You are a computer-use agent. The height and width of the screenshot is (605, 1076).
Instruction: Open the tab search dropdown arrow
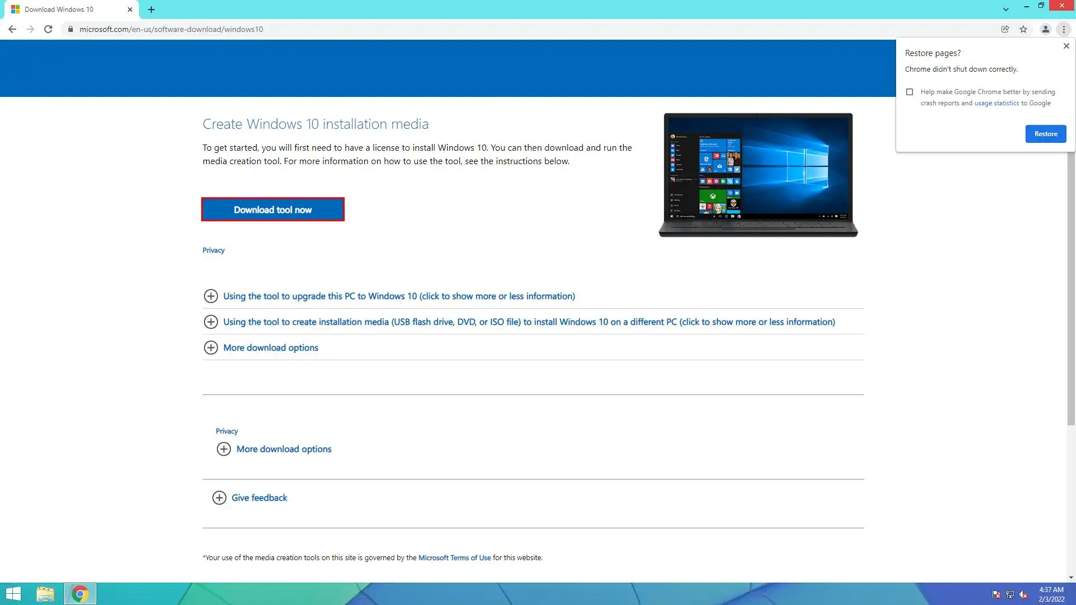point(1006,10)
